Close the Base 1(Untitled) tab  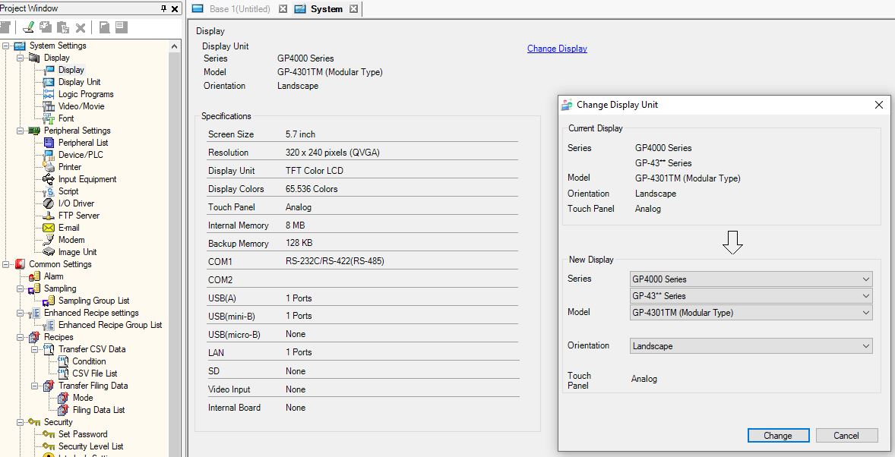283,9
